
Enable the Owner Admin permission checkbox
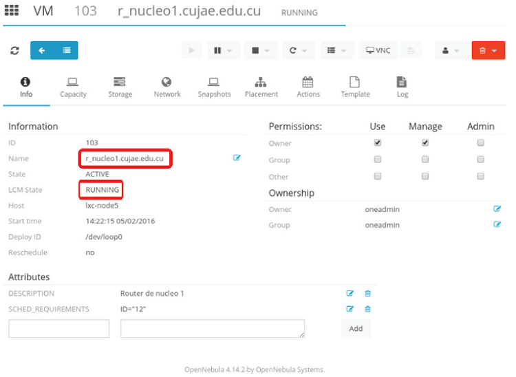(x=480, y=143)
